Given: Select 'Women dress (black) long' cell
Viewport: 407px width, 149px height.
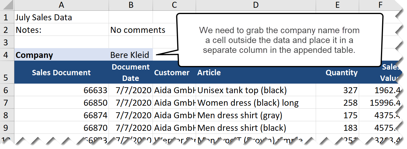Looking at the screenshot, I should (x=256, y=103).
